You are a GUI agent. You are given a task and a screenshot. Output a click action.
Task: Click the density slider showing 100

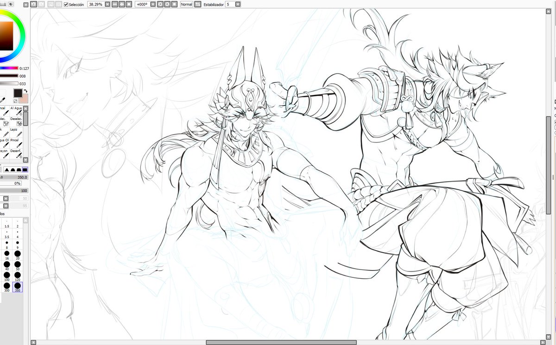[x=14, y=191]
